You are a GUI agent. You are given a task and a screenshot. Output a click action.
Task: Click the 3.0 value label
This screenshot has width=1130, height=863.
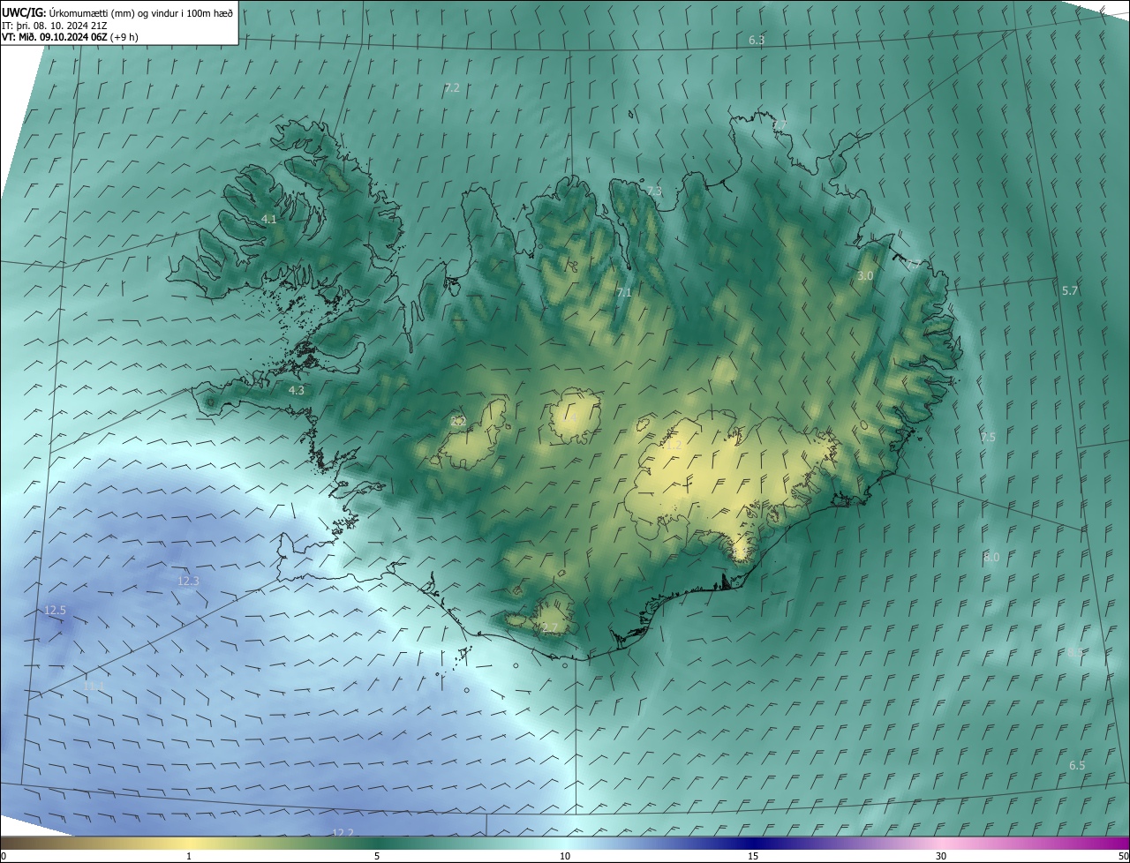(865, 276)
